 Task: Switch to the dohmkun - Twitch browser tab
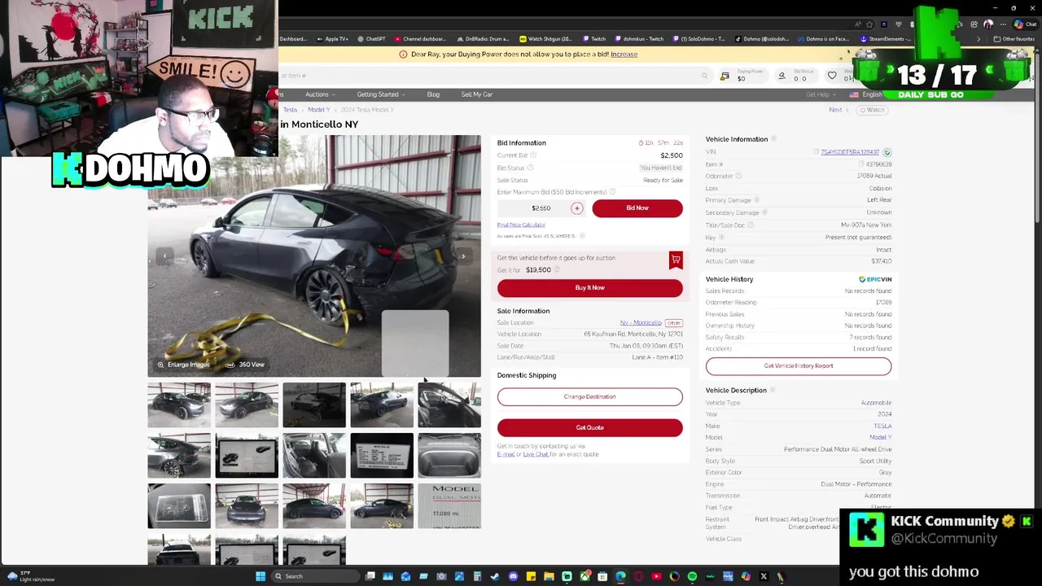pyautogui.click(x=639, y=39)
